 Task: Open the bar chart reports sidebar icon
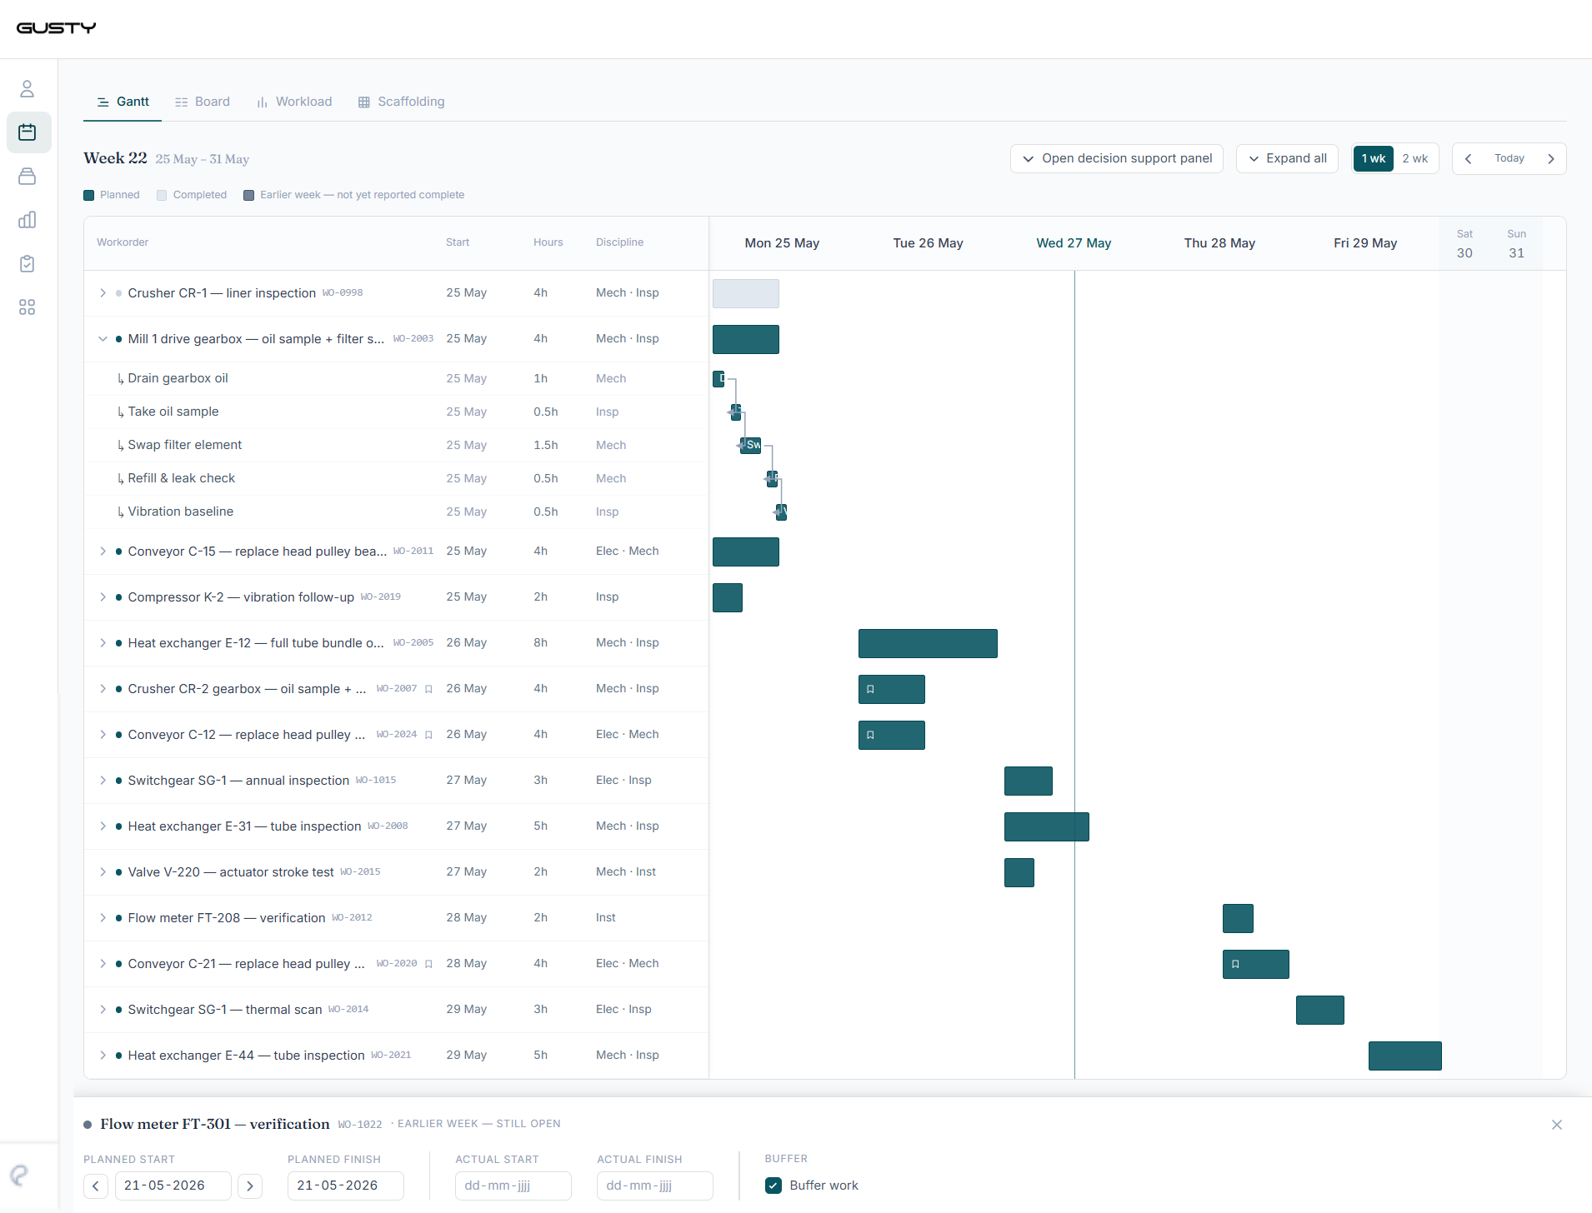point(28,220)
